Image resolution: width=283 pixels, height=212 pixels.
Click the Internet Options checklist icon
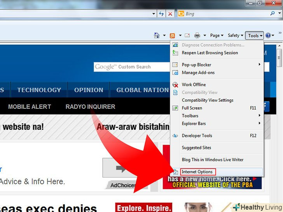[175, 172]
